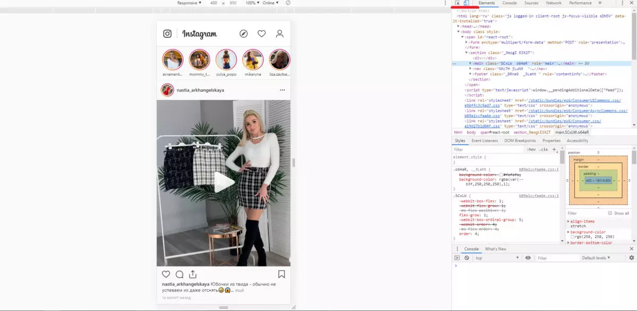Open the profile icon in Instagram header
Image resolution: width=637 pixels, height=311 pixels.
click(x=280, y=34)
